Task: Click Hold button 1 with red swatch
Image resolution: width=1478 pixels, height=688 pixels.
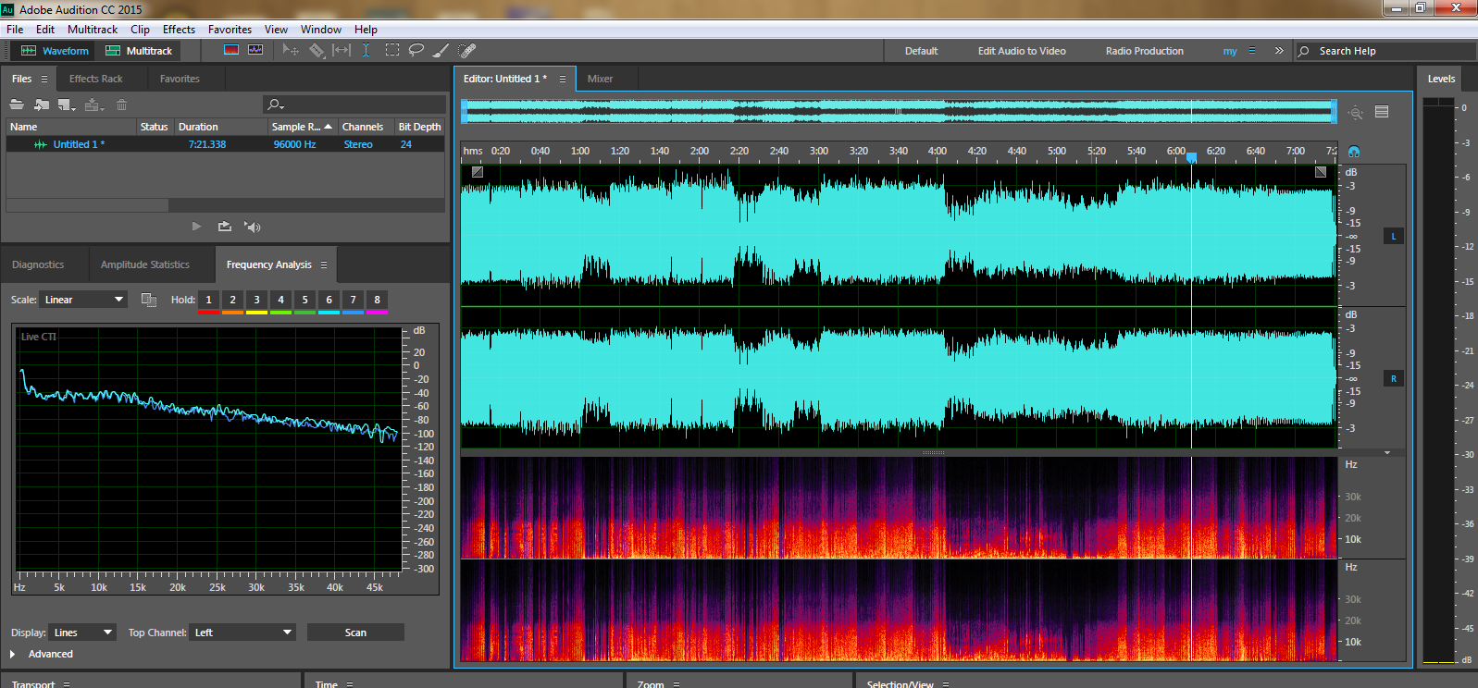Action: tap(208, 300)
